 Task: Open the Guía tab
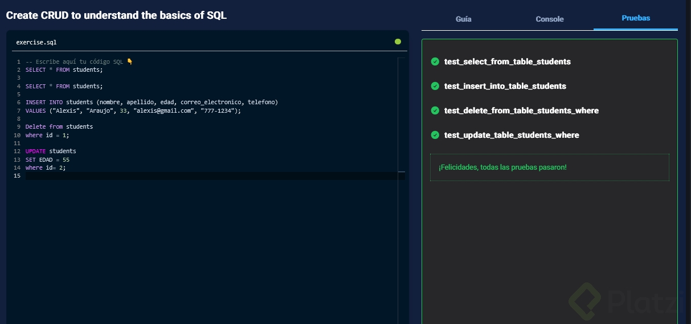pos(464,19)
